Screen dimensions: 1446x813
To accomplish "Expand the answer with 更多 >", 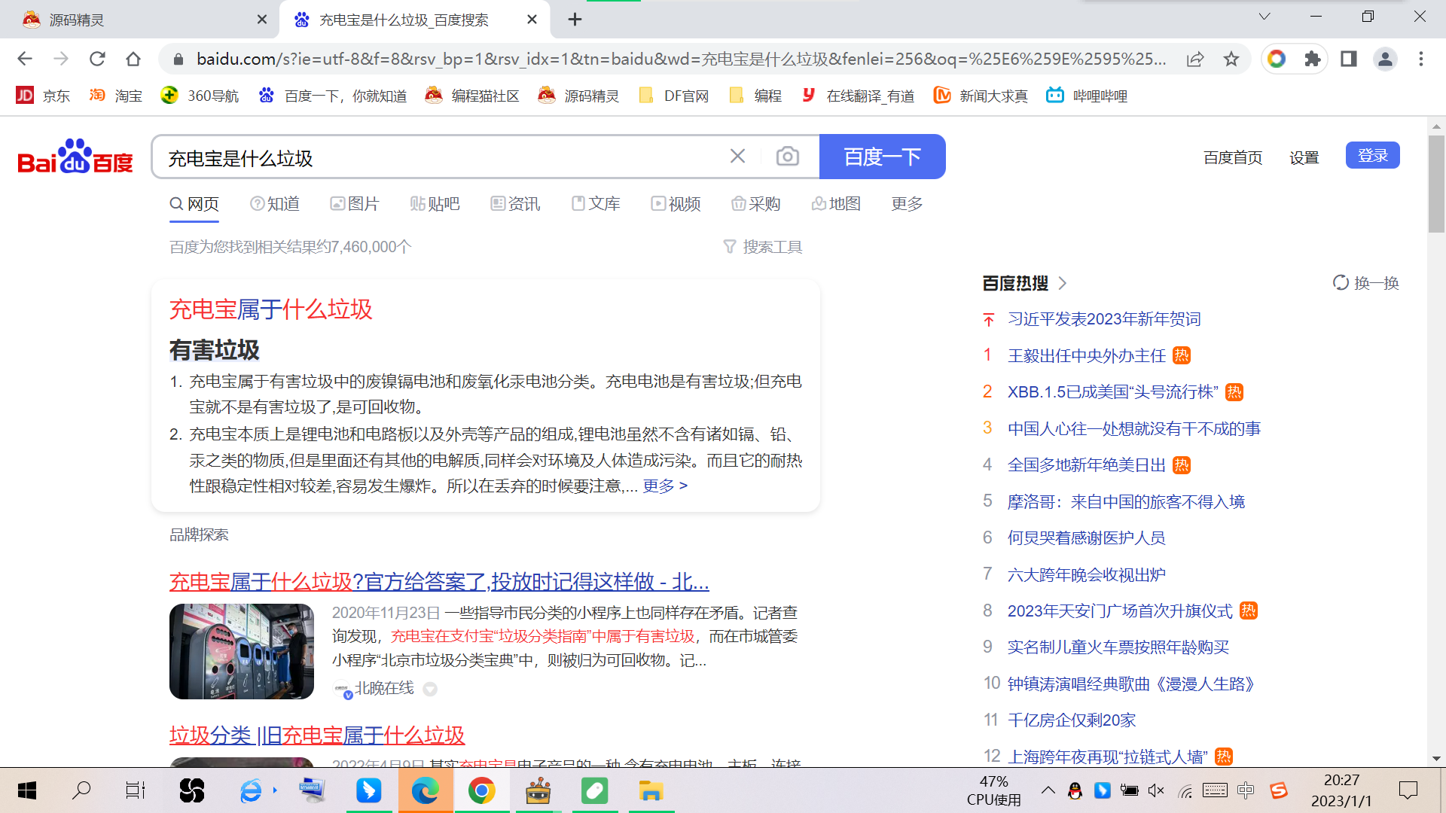I will pos(665,486).
